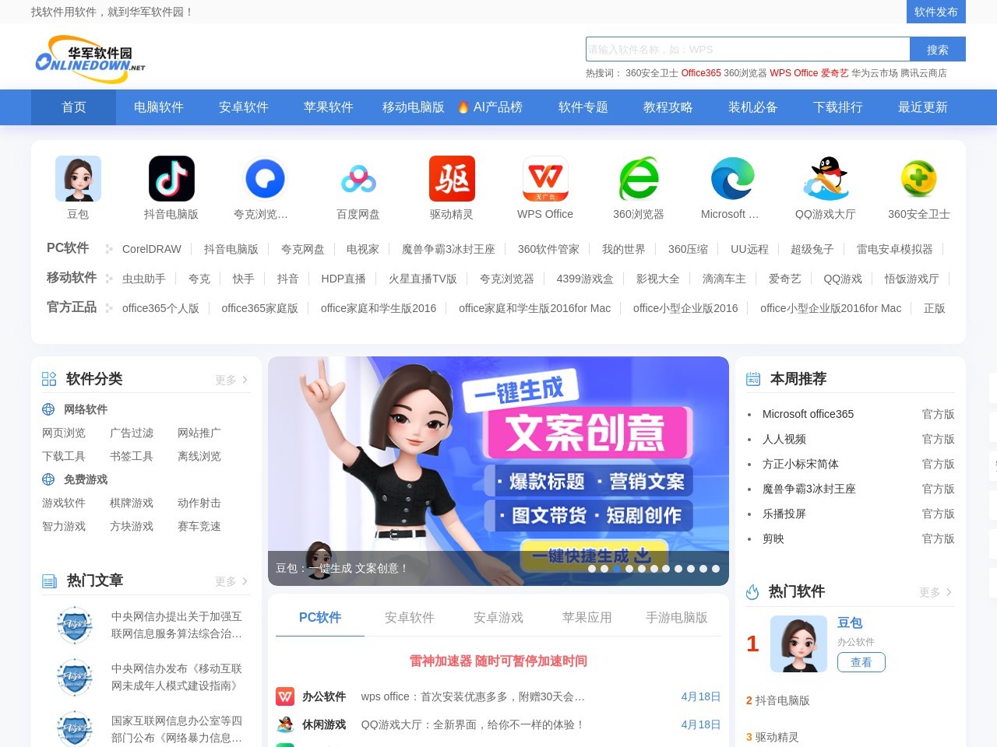The height and width of the screenshot is (747, 997).
Task: Open 电脑软件 navigation item
Action: [x=159, y=107]
